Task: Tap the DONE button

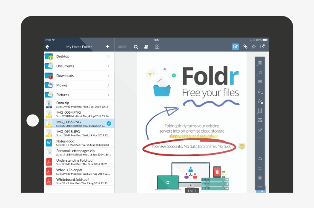Action: pos(122,47)
